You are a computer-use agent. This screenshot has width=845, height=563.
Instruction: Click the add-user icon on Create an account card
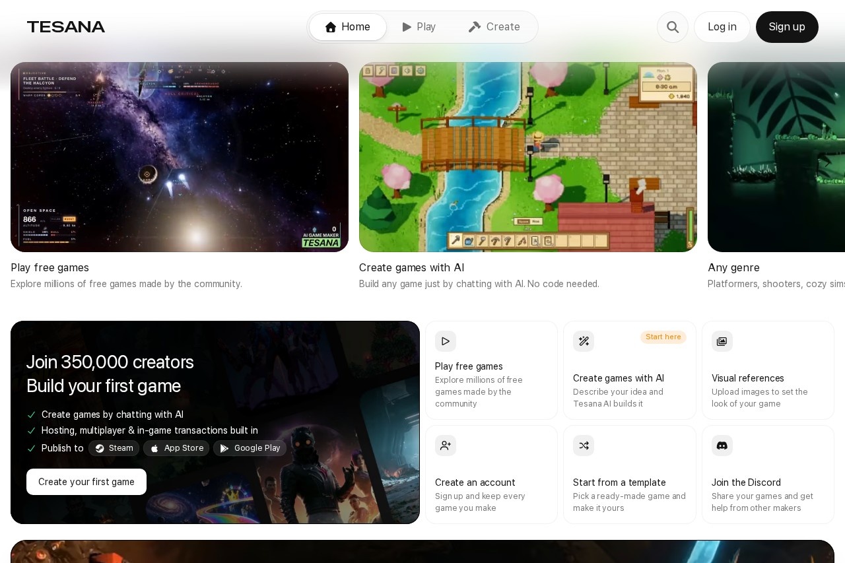446,446
